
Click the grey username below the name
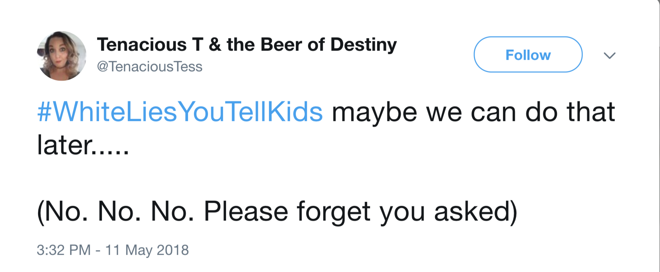click(x=150, y=67)
